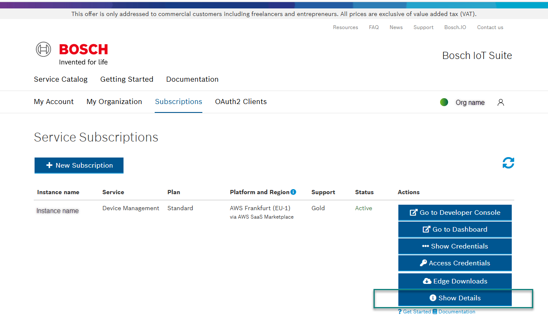Click the Gold support cell
The height and width of the screenshot is (318, 548).
pos(318,208)
